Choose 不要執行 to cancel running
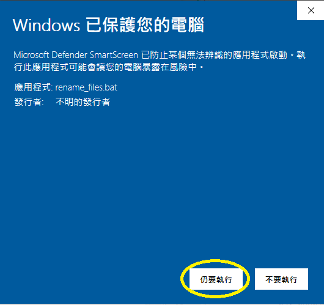324x305 pixels. (281, 279)
